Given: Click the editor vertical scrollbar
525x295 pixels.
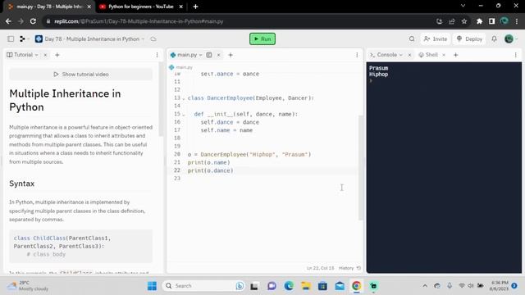Looking at the screenshot, I should tap(361, 167).
